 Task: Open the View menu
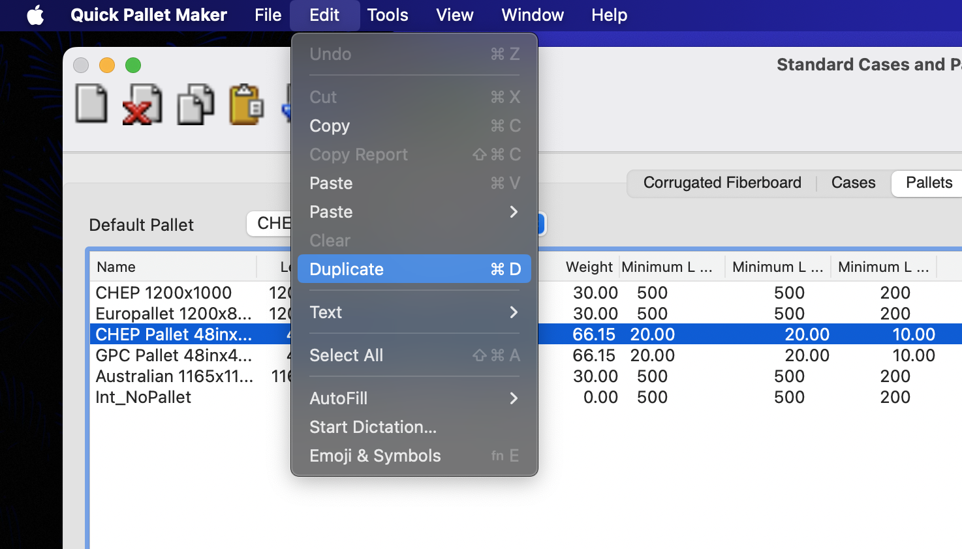tap(455, 15)
